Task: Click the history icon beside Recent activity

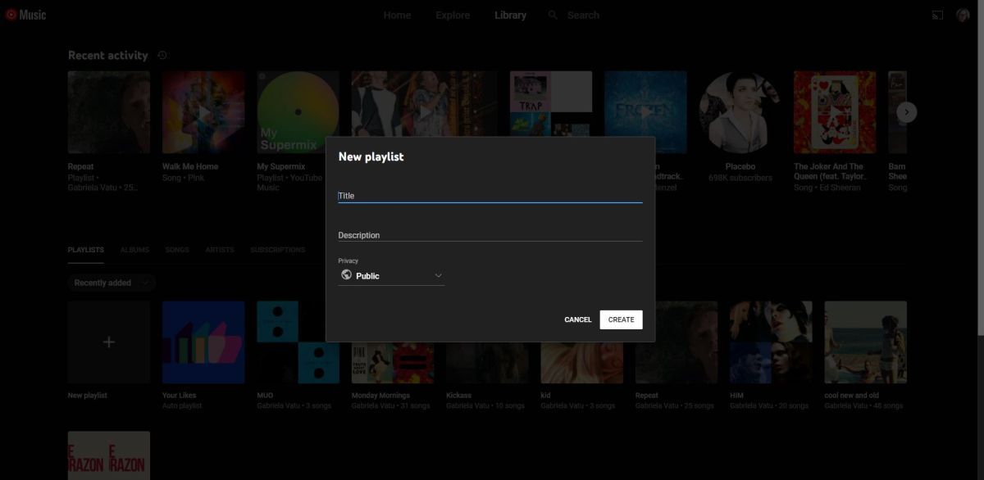Action: [162, 55]
